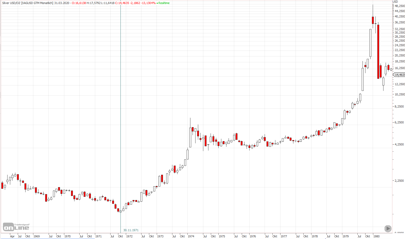Click the 4,2500 price axis label

coord(399,144)
